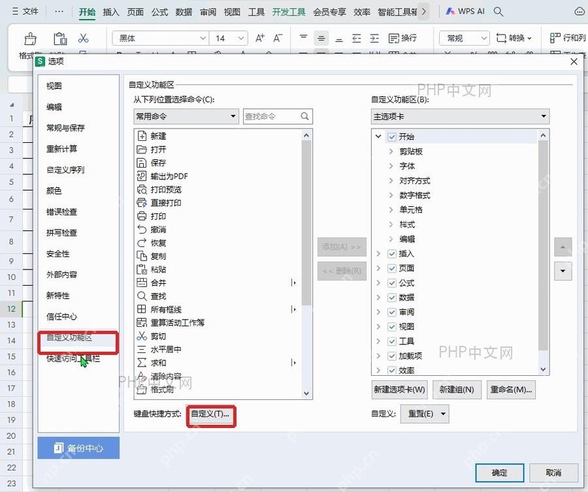Click the Merge (合并) command icon
The height and width of the screenshot is (492, 588).
pyautogui.click(x=142, y=283)
